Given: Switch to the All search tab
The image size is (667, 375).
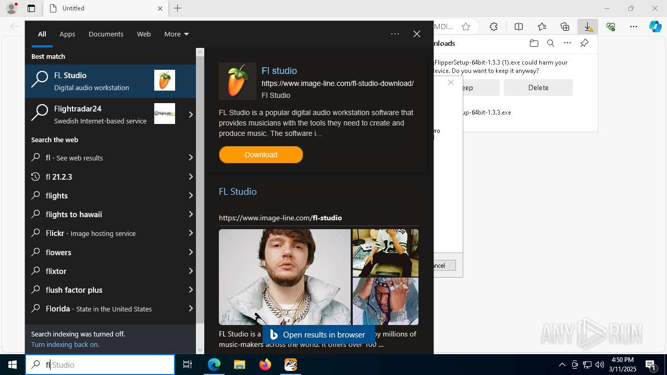Looking at the screenshot, I should [x=42, y=34].
